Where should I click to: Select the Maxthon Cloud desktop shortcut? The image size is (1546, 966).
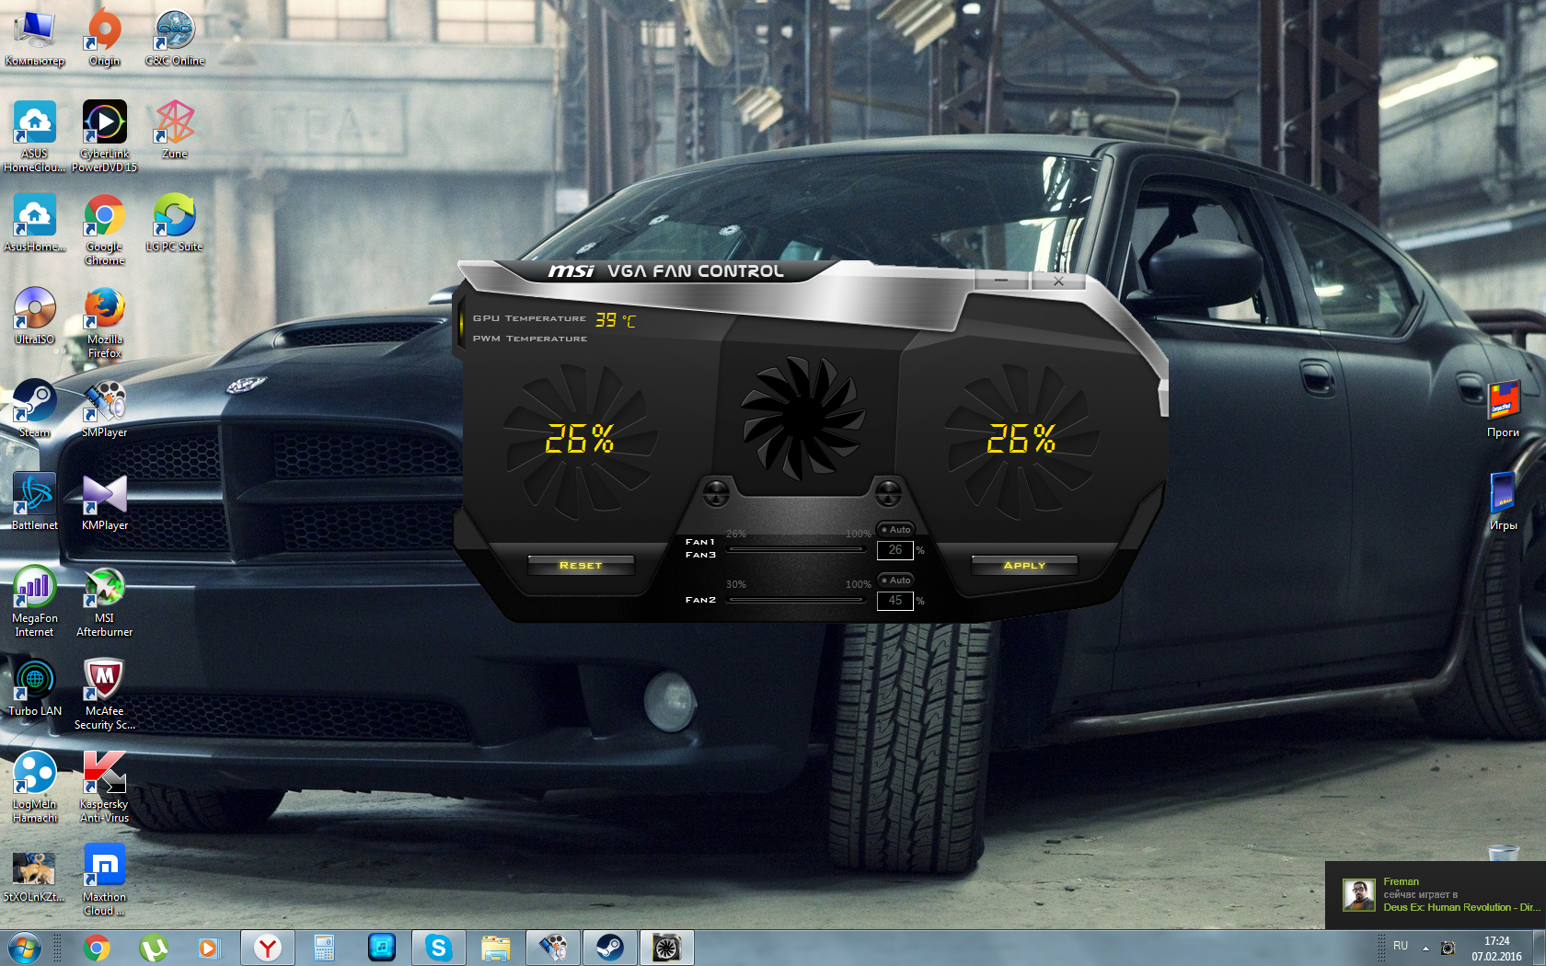[105, 880]
